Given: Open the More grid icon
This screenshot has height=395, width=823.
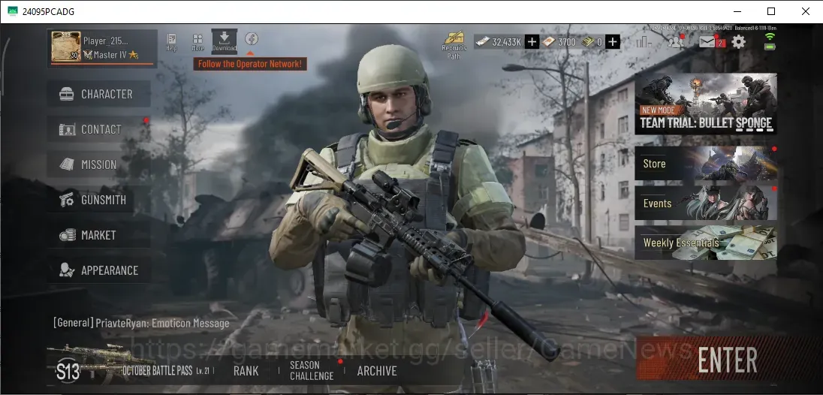Looking at the screenshot, I should [198, 42].
